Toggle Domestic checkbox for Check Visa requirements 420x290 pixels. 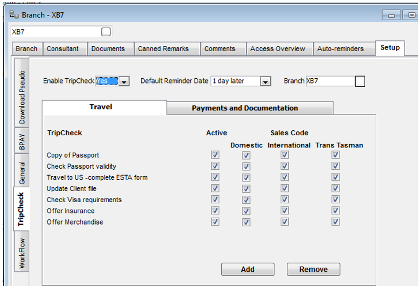coord(246,200)
